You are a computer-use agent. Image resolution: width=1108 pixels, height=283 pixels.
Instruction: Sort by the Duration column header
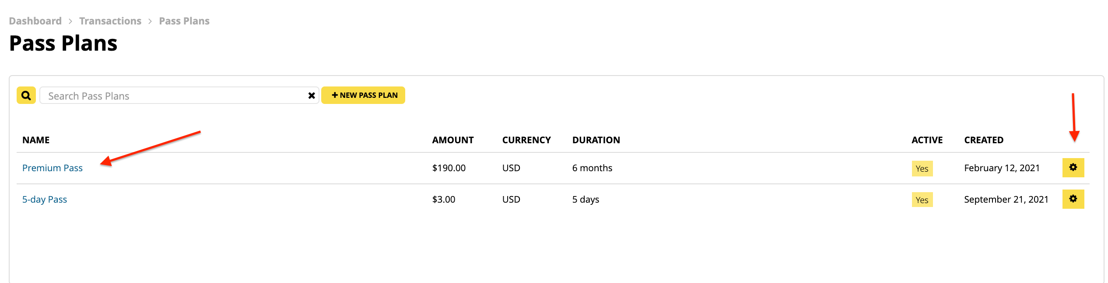click(596, 140)
